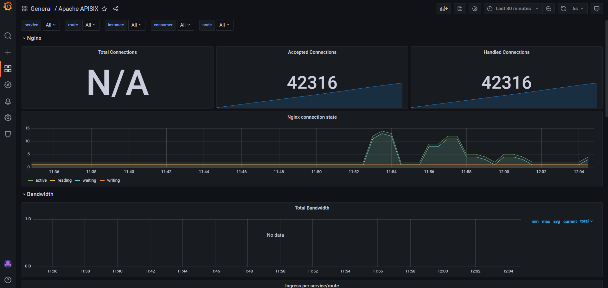Click the page vertical scrollbar
This screenshot has width=608, height=288.
[606, 69]
